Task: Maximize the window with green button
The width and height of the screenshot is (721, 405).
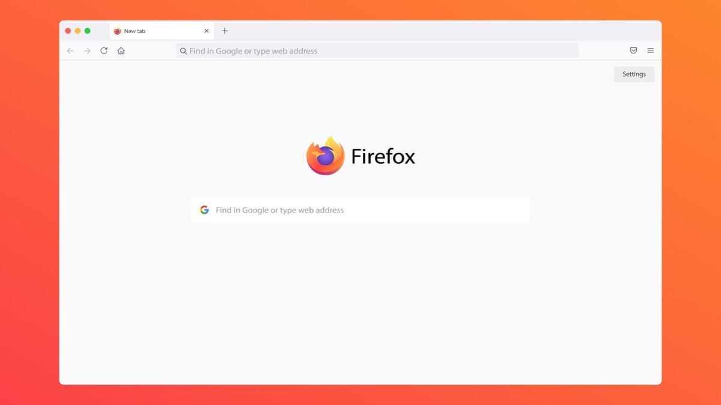Action: (x=87, y=31)
